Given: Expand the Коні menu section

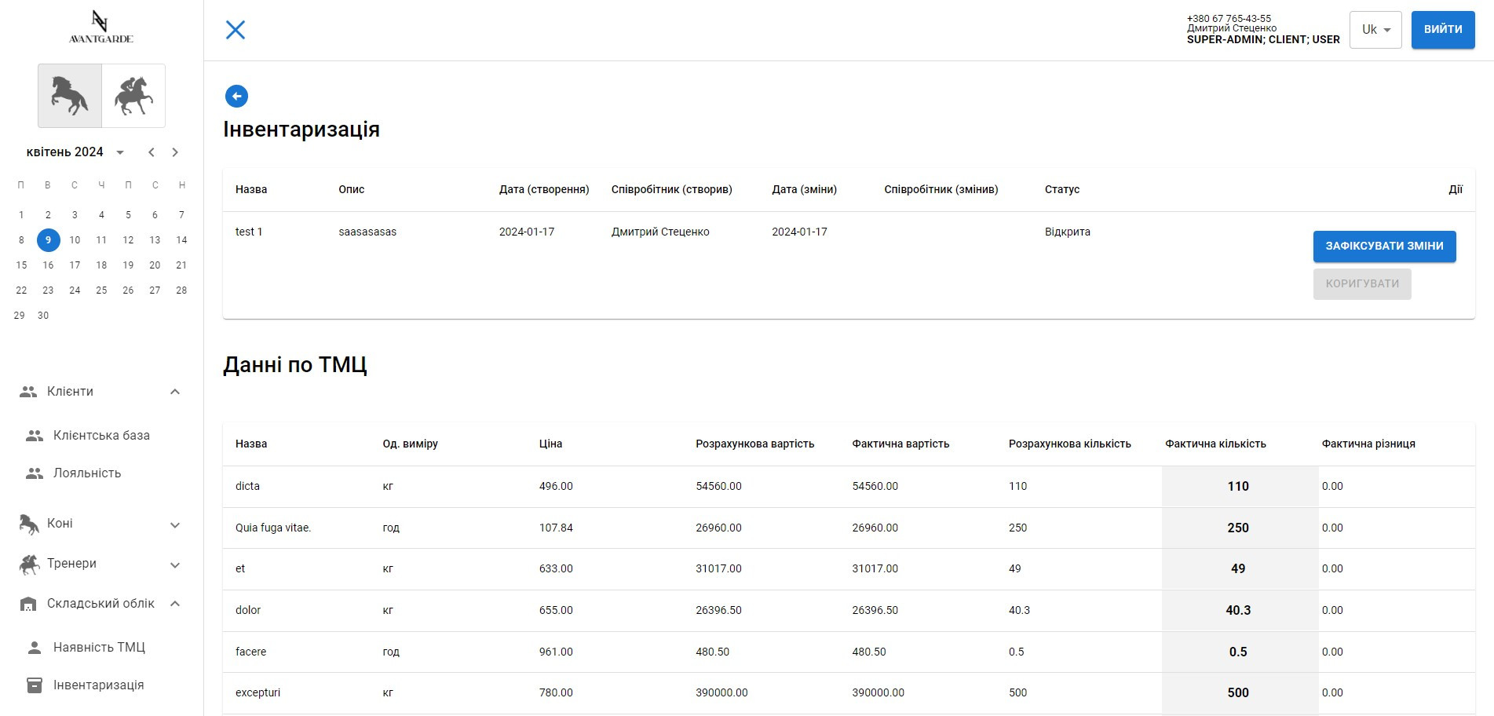Looking at the screenshot, I should tap(175, 524).
